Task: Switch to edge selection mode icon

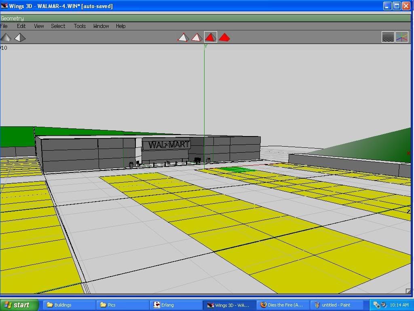Action: pos(196,37)
